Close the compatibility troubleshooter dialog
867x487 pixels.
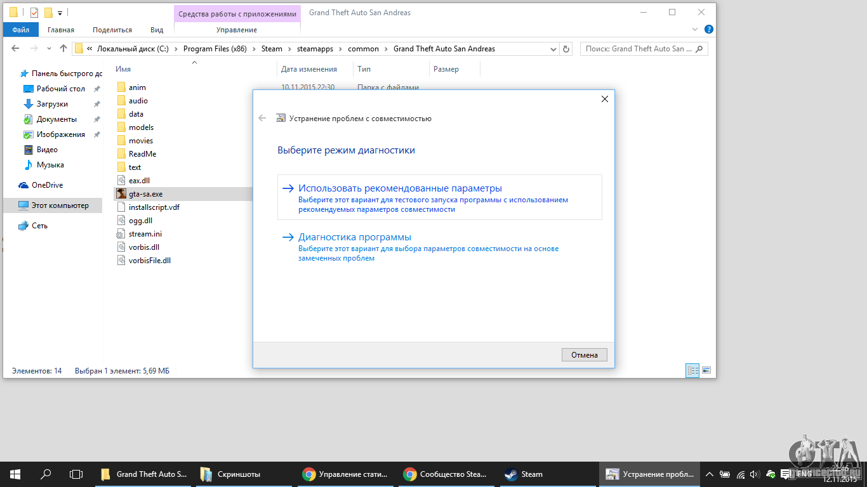coord(604,99)
